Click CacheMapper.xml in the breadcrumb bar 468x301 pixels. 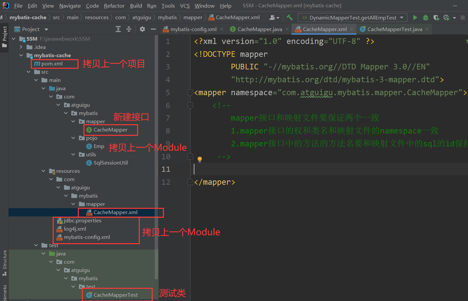[x=234, y=18]
